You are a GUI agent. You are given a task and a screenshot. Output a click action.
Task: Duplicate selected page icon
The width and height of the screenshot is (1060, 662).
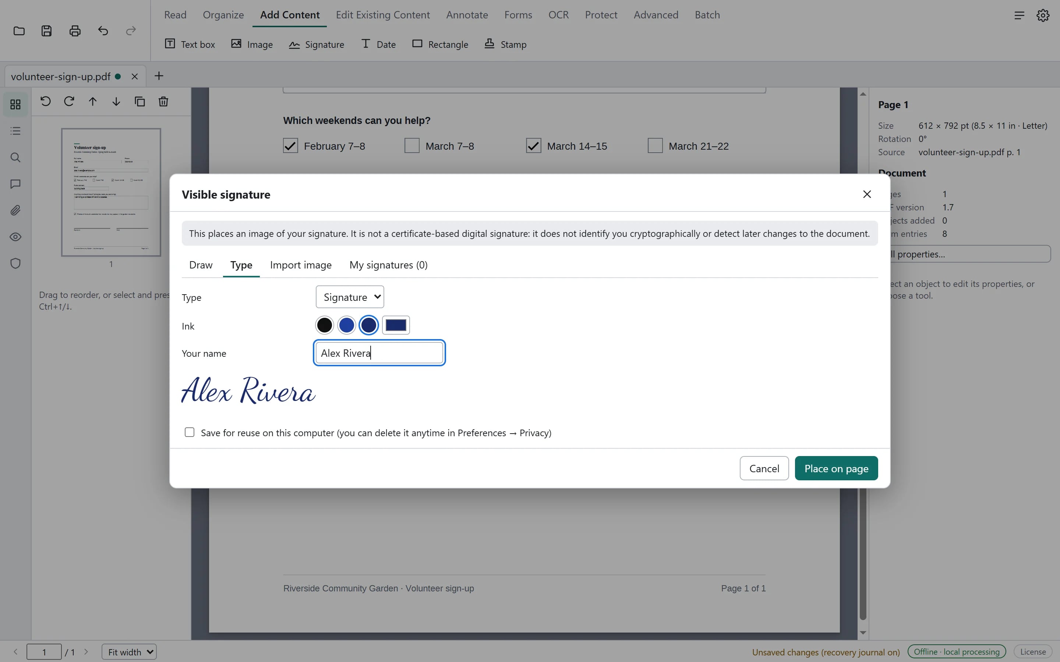tap(140, 102)
